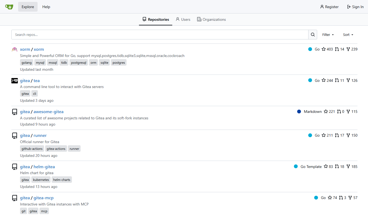Open the xorm repository avatar
This screenshot has width=368, height=216.
(x=15, y=49)
